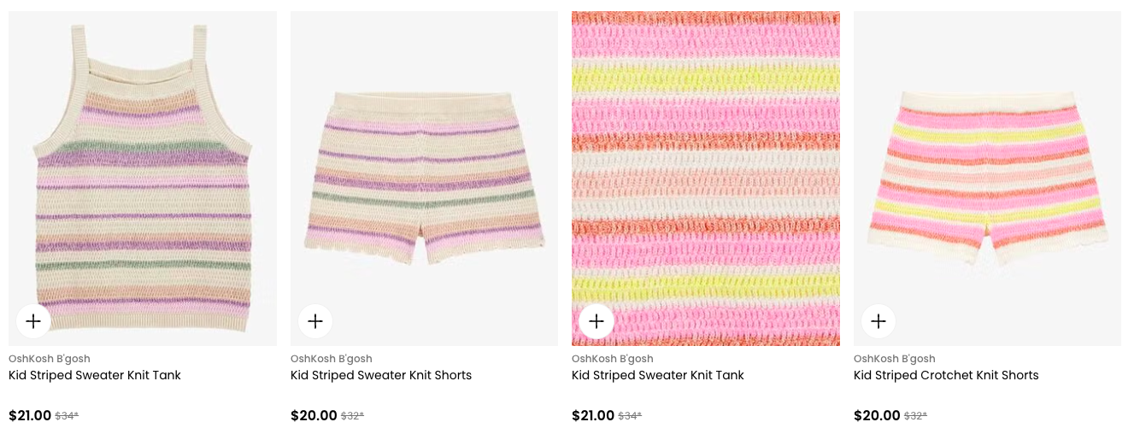
Task: Click OshKosh B'gosh brand above Sweater Knit Shorts
Action: pos(332,359)
